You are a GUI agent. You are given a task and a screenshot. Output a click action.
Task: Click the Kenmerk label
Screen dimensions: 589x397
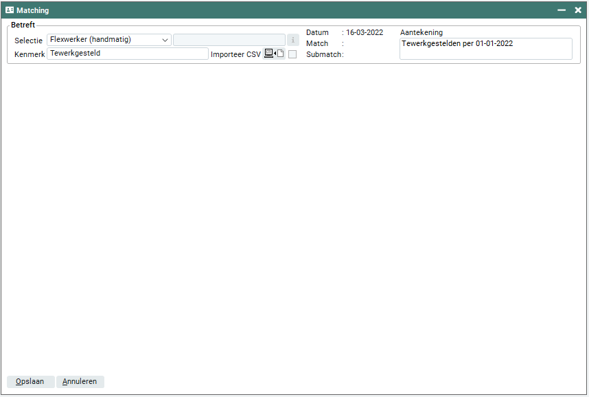point(29,54)
